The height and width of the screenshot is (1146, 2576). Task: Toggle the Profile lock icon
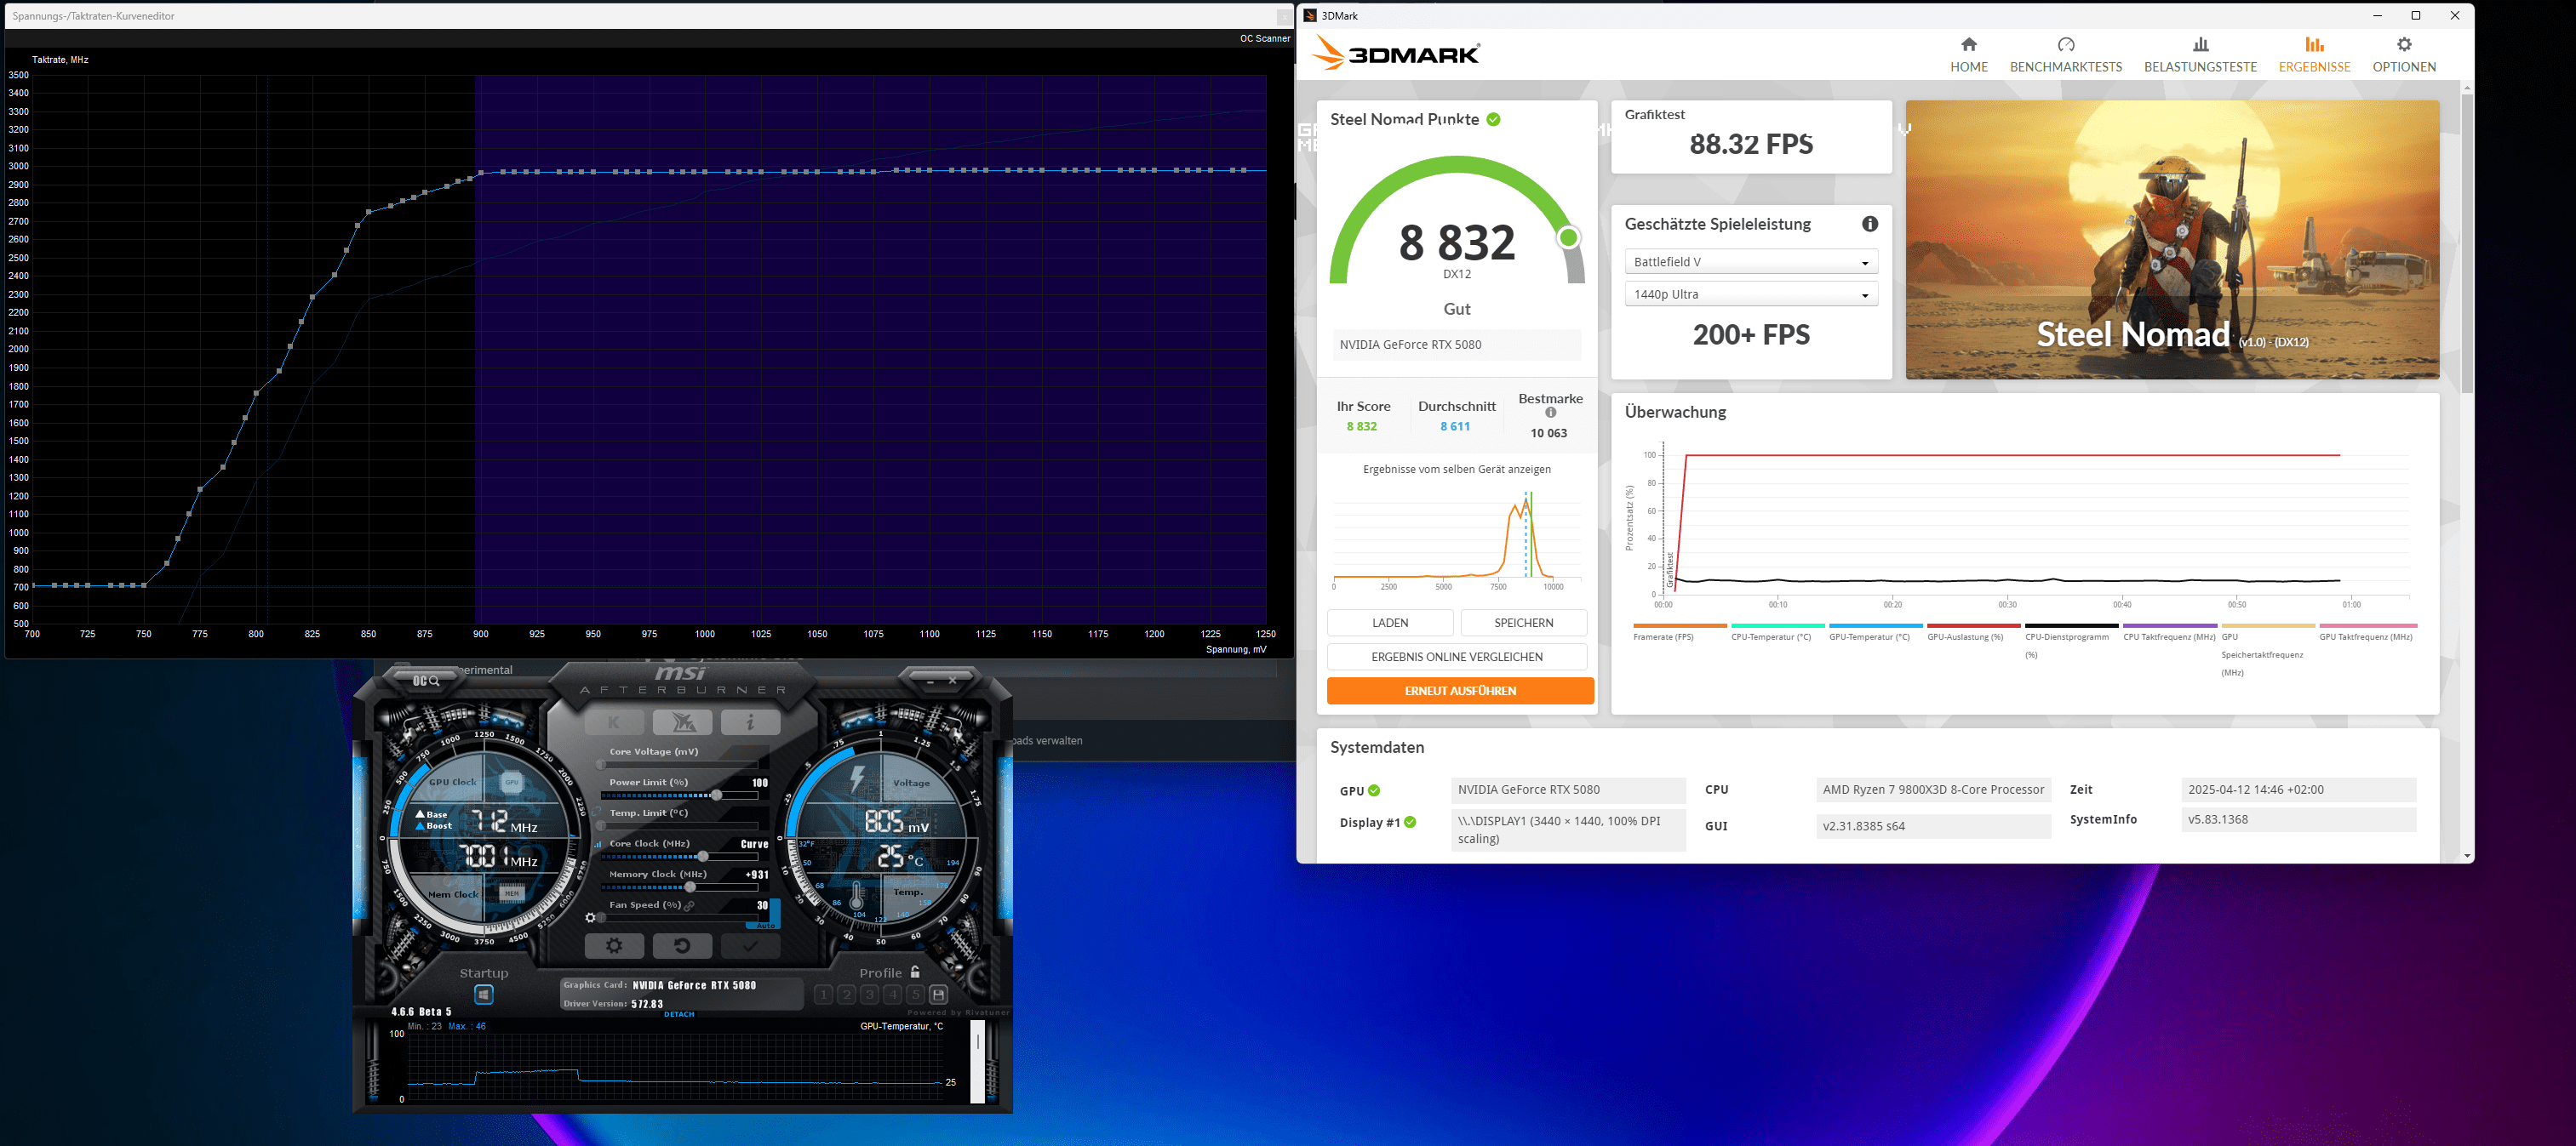[x=915, y=971]
